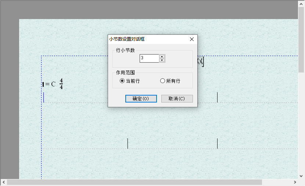Click the 4/4 time signature
Viewport: 305px width, 186px height.
click(x=61, y=84)
